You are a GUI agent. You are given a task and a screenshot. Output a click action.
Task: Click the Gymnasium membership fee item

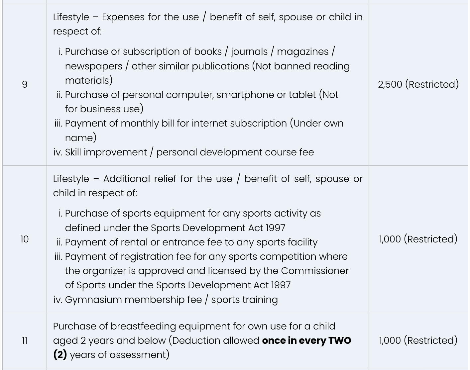coord(166,300)
